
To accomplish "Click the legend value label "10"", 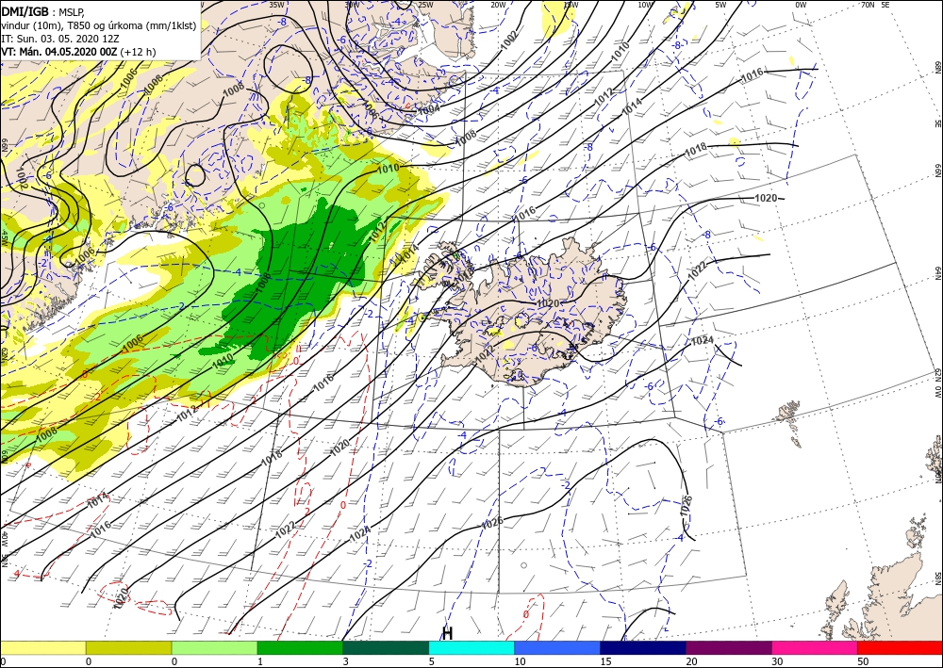I will tap(520, 661).
